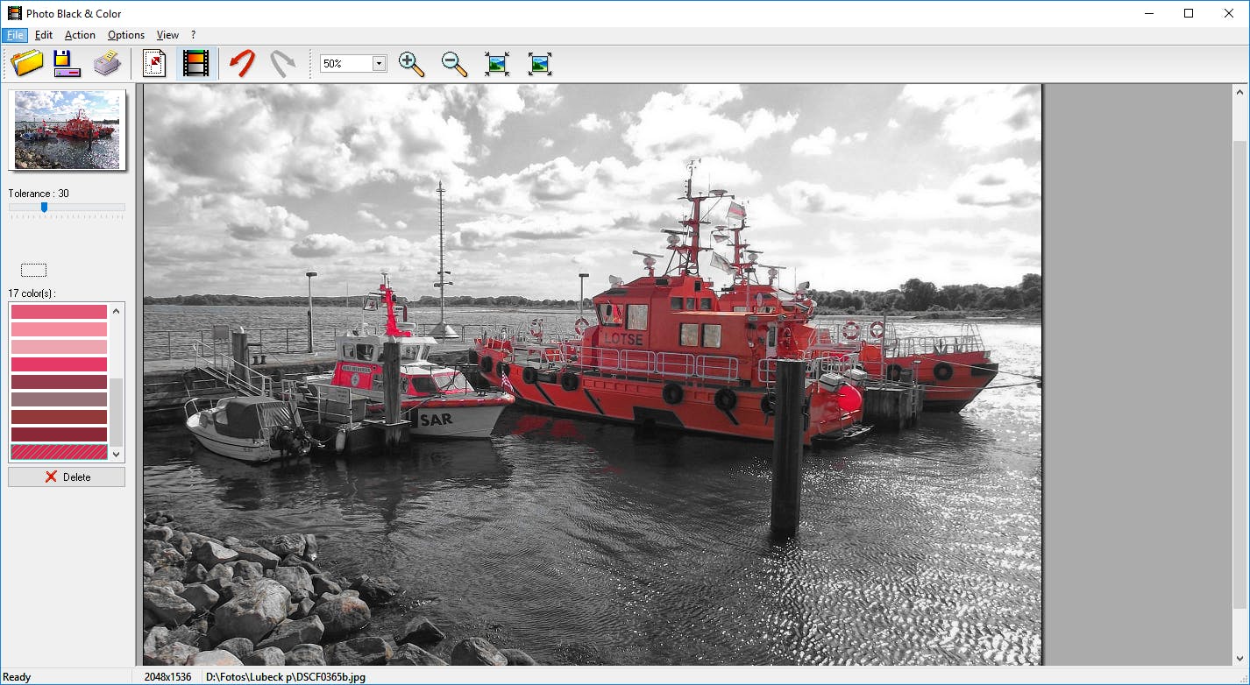Click the red X icon on Delete
Viewport: 1250px width, 685px height.
[x=51, y=477]
